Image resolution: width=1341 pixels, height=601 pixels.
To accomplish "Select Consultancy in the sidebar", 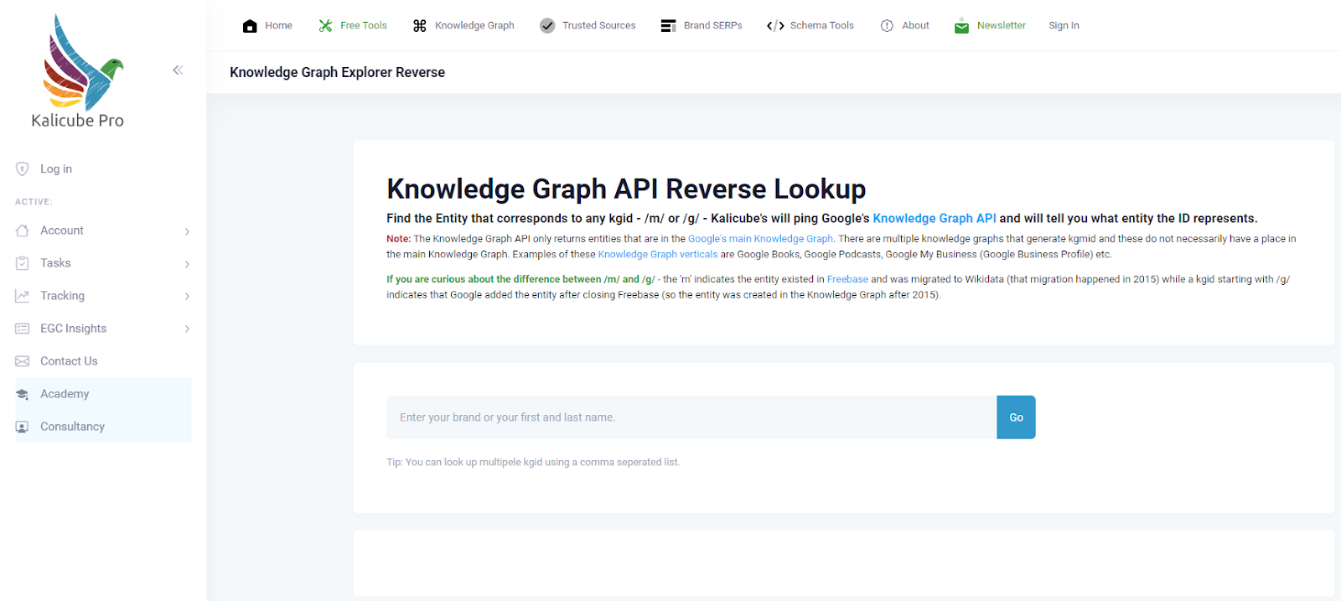I will 72,427.
